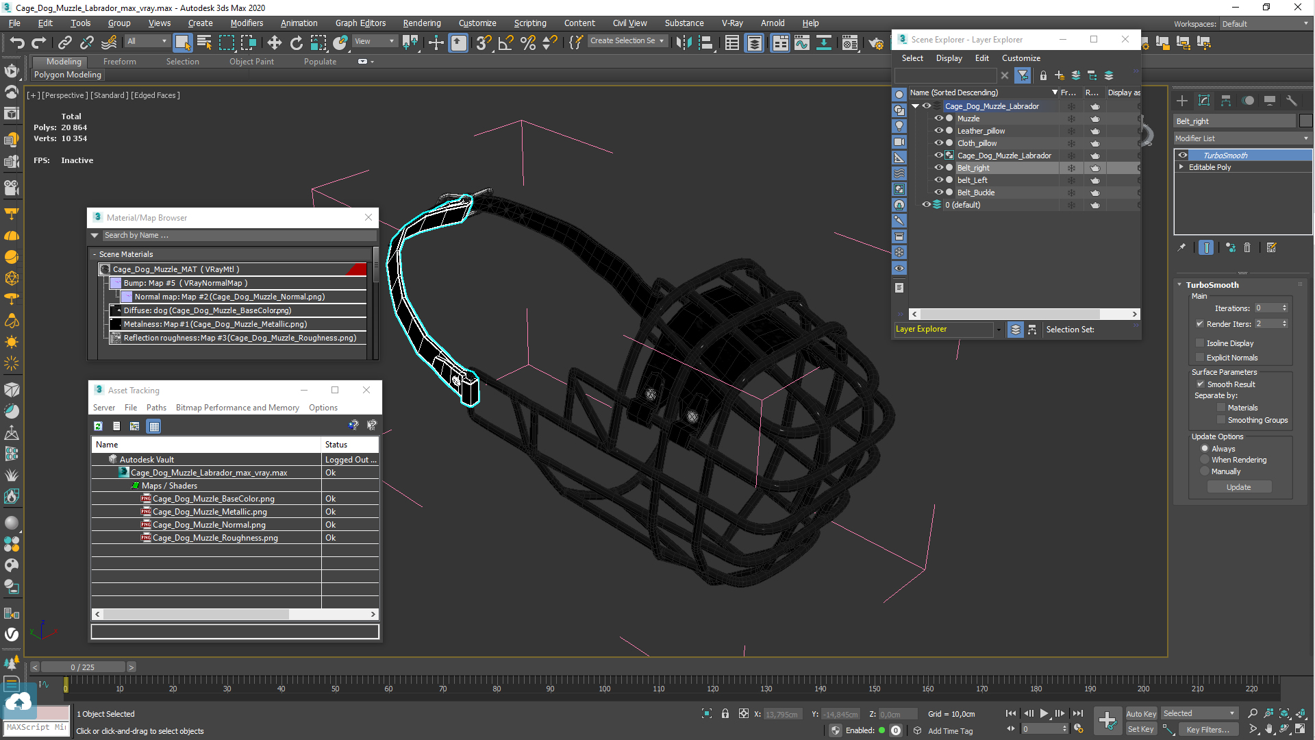Screen dimensions: 1315x740
Task: Open the Curve Editor icon
Action: point(801,42)
